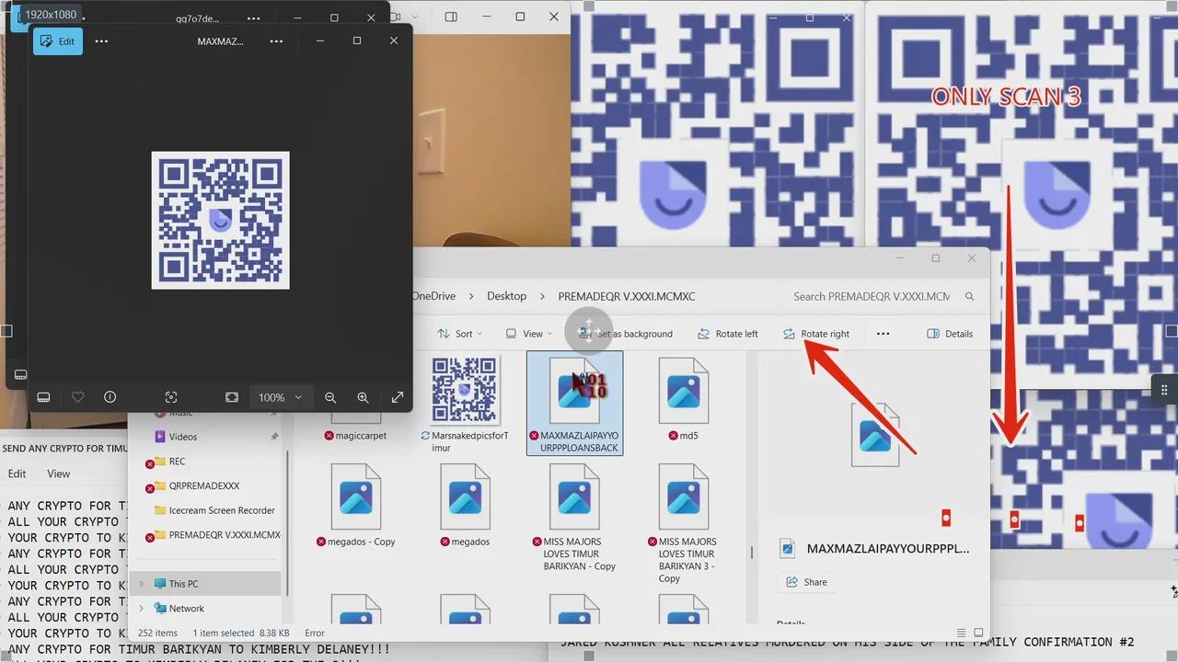Open Icecream Screen Recorder sidebar folder

(x=222, y=510)
